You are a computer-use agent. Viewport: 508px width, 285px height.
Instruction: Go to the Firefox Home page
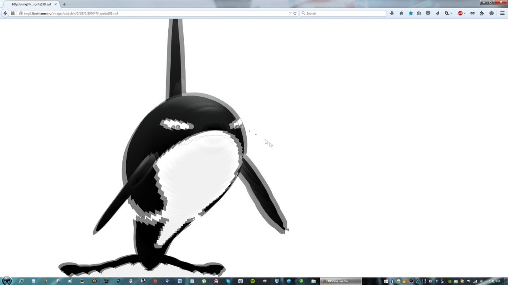pos(401,13)
